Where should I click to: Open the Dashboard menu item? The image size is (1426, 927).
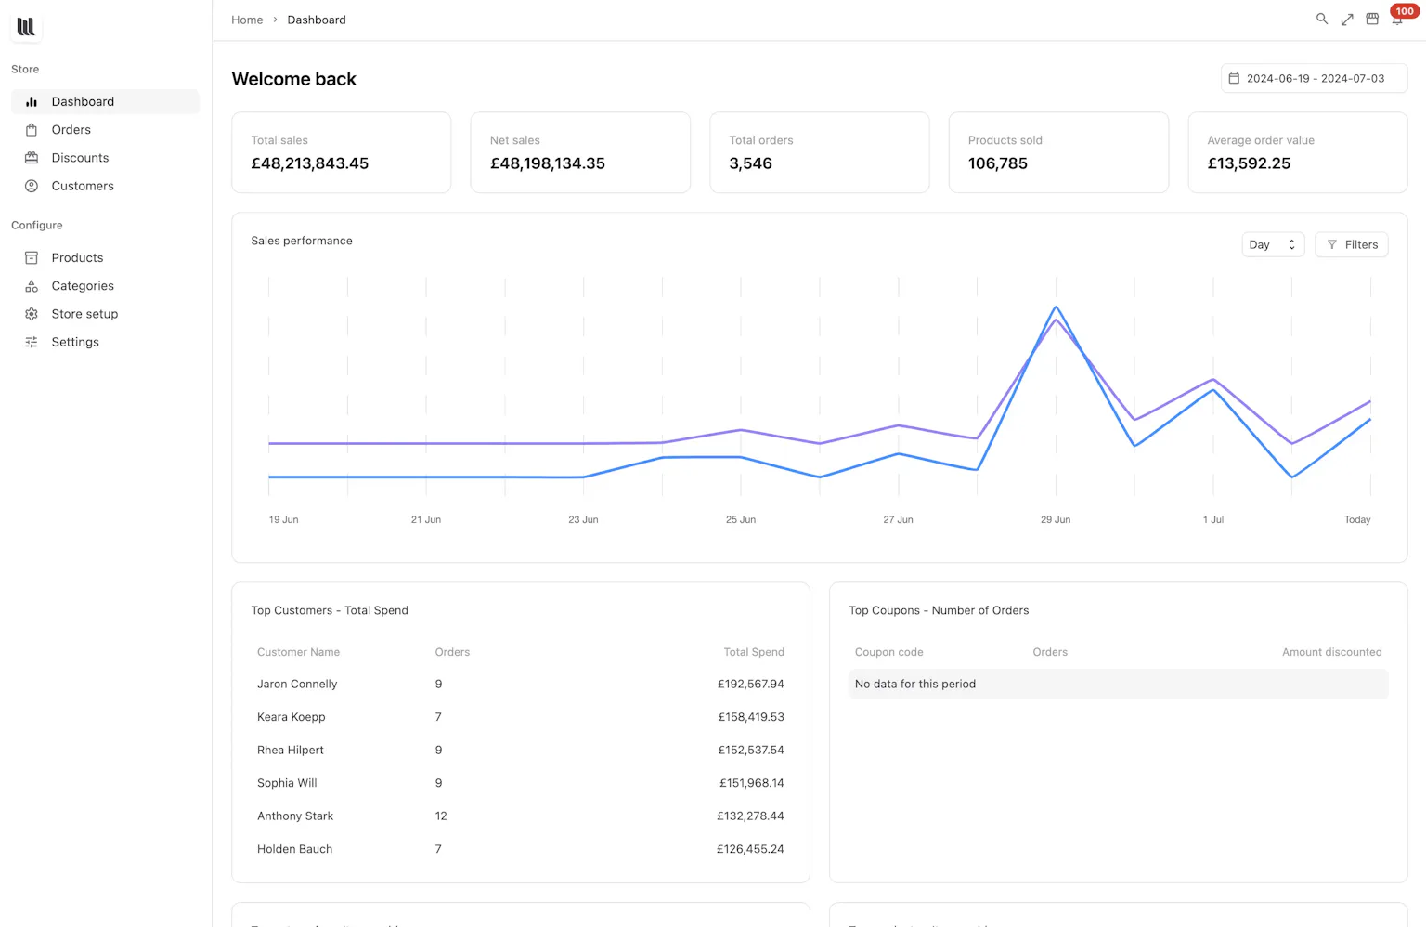click(x=105, y=101)
